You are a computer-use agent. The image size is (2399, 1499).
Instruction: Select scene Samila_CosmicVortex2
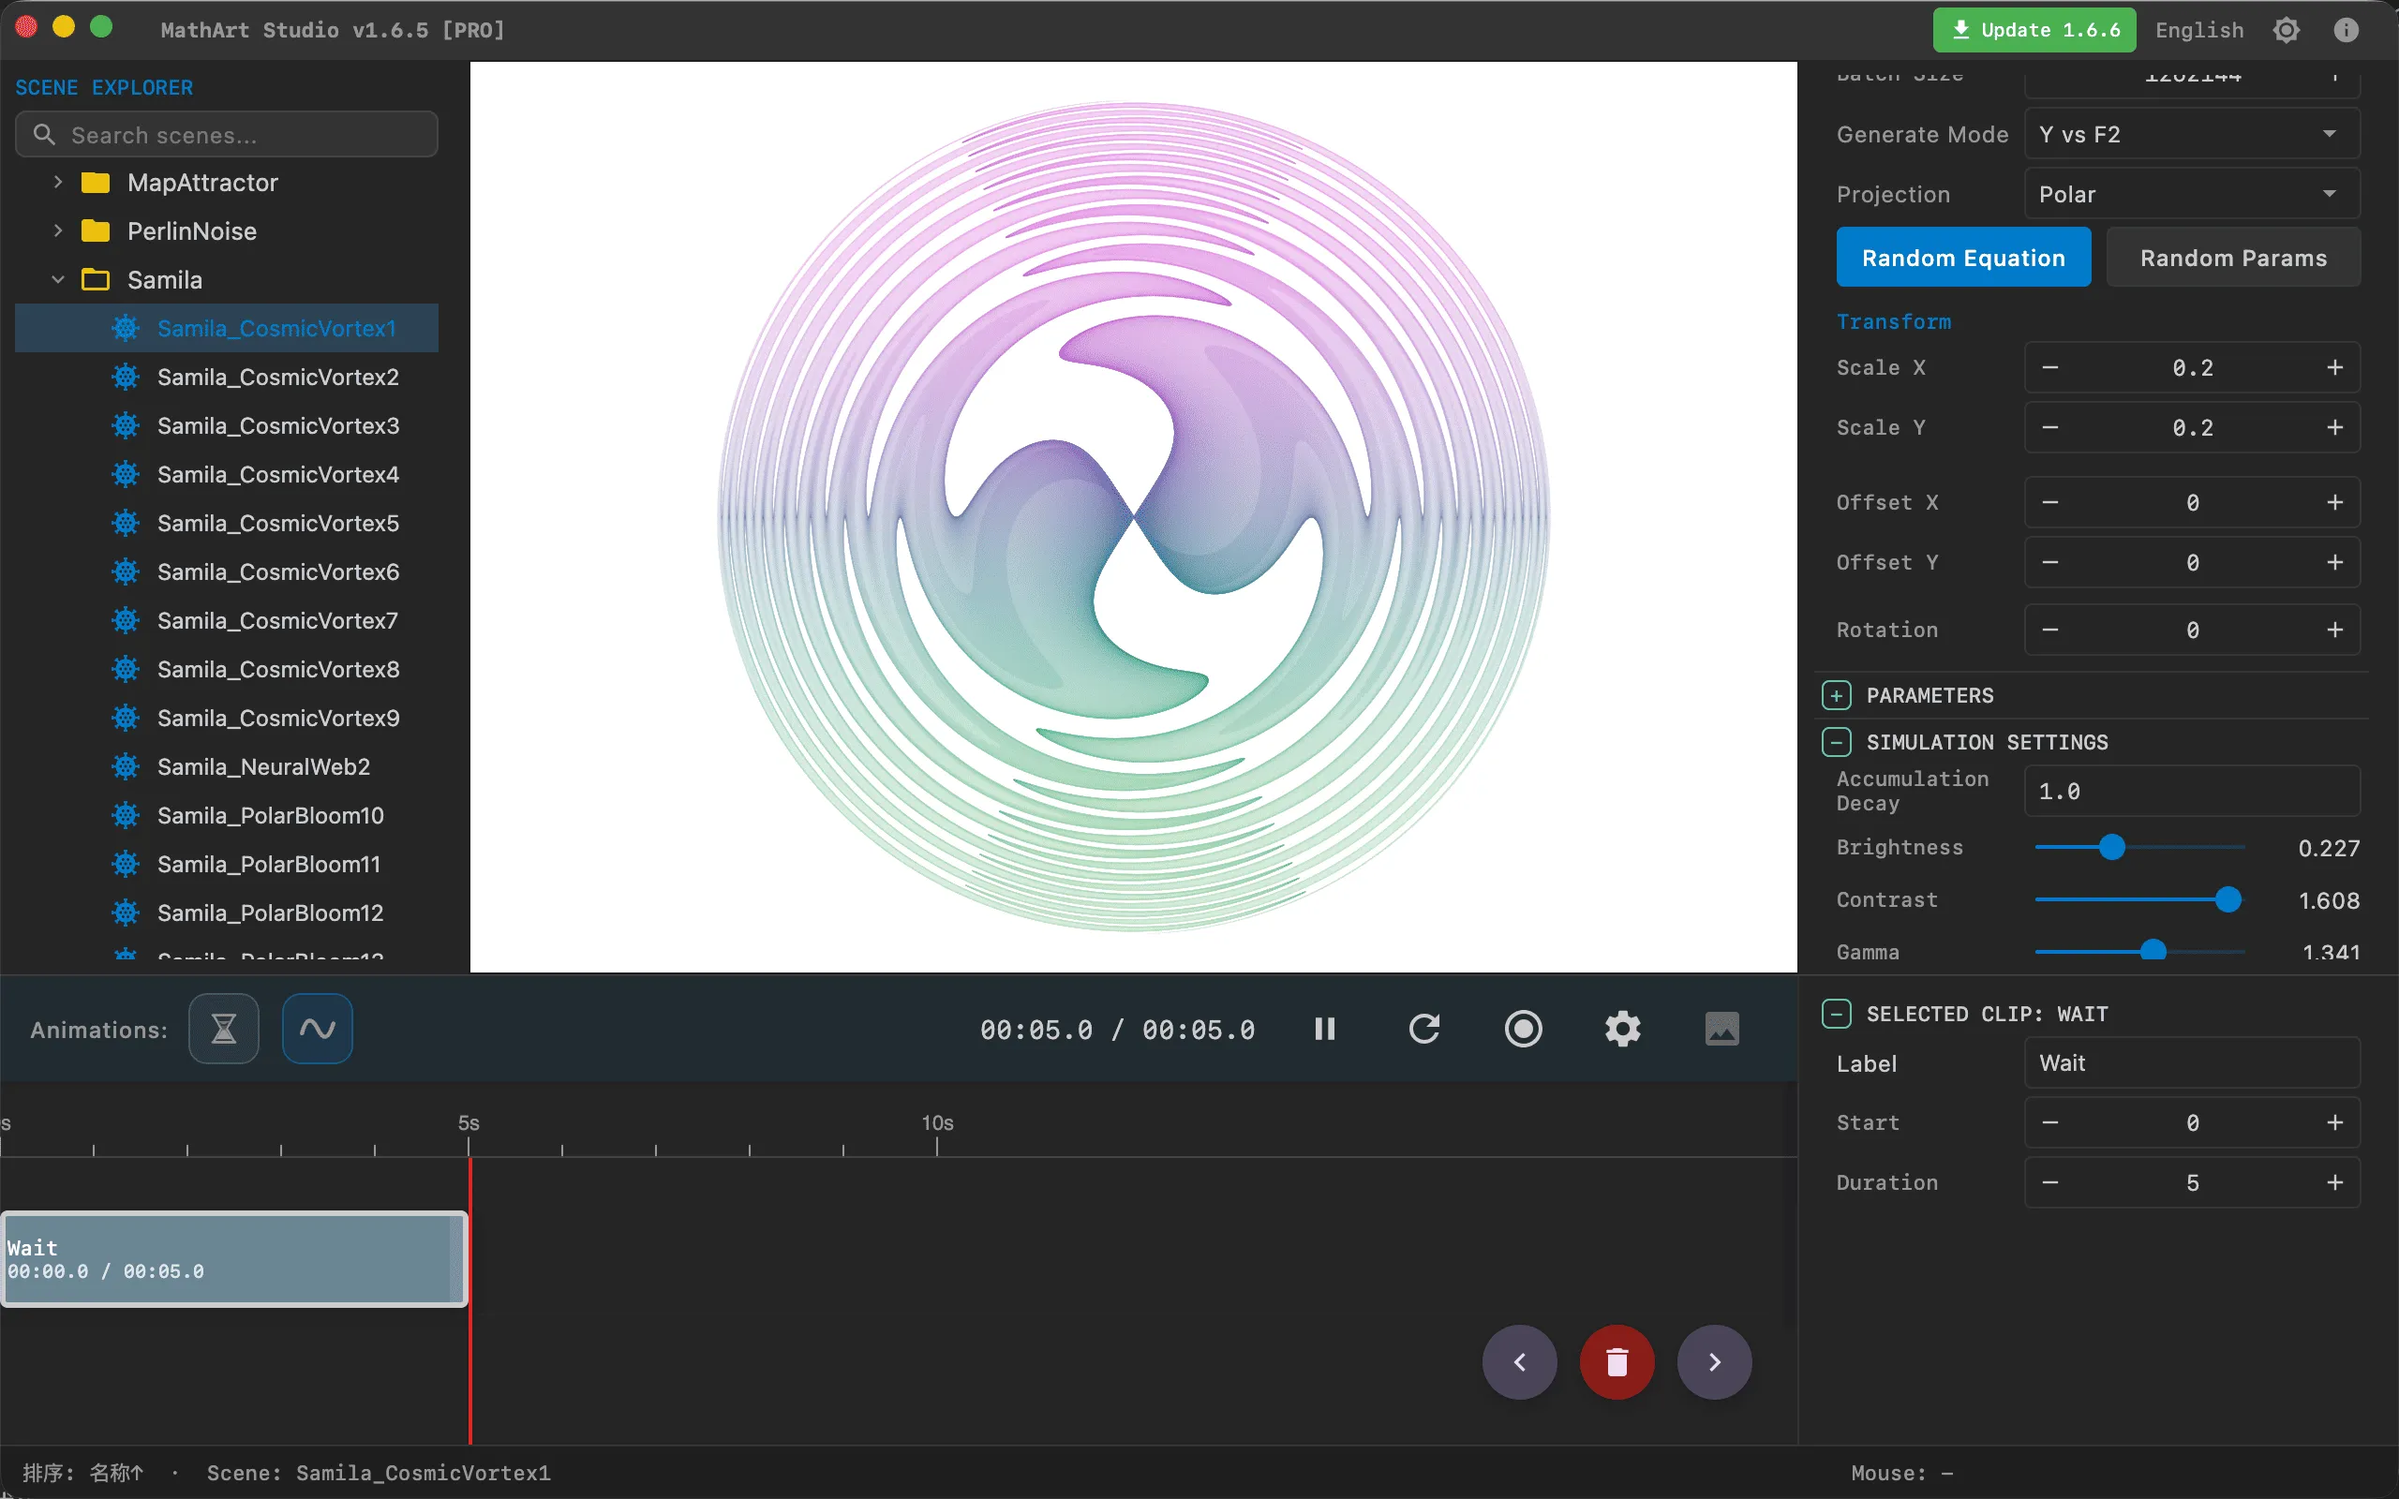pyautogui.click(x=226, y=377)
